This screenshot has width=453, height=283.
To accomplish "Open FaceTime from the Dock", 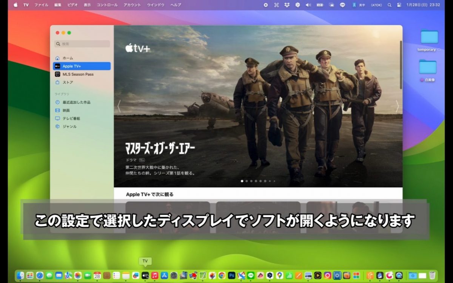I will 88,275.
